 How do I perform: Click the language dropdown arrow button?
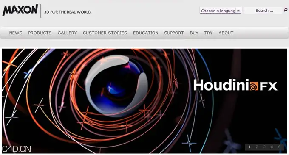(238, 11)
